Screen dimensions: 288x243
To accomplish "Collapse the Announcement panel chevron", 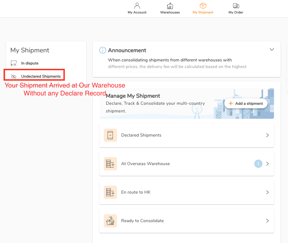I will point(272,50).
